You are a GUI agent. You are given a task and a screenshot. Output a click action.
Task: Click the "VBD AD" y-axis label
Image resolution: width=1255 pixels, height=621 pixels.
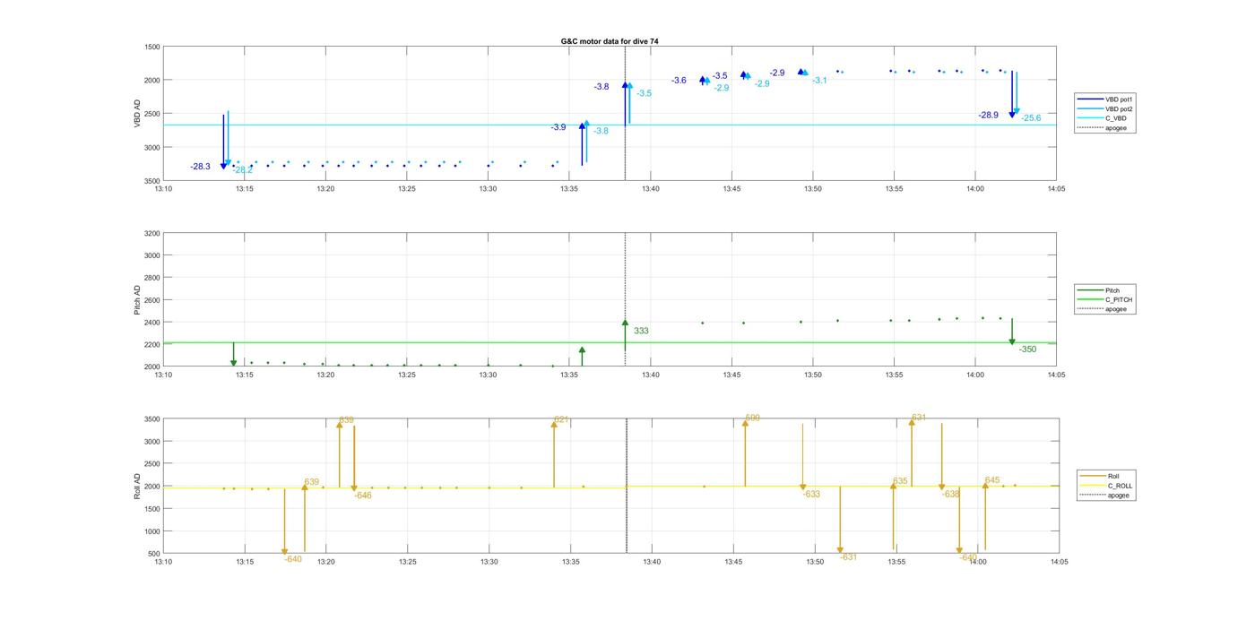click(137, 113)
